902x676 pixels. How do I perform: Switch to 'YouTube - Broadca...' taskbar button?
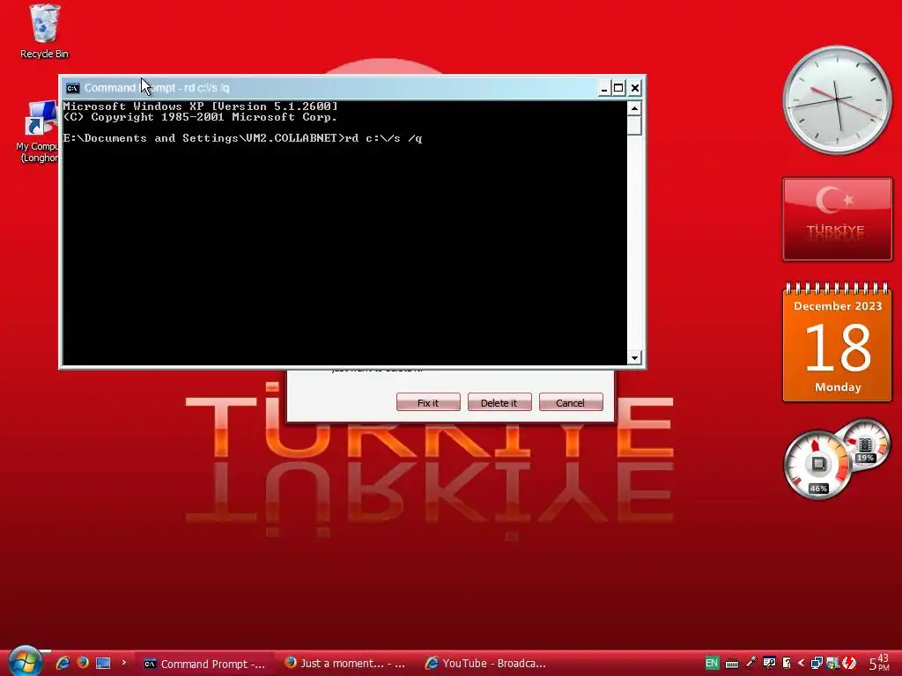click(x=486, y=664)
